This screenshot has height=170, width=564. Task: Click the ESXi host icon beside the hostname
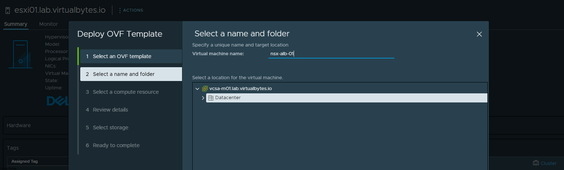click(8, 11)
